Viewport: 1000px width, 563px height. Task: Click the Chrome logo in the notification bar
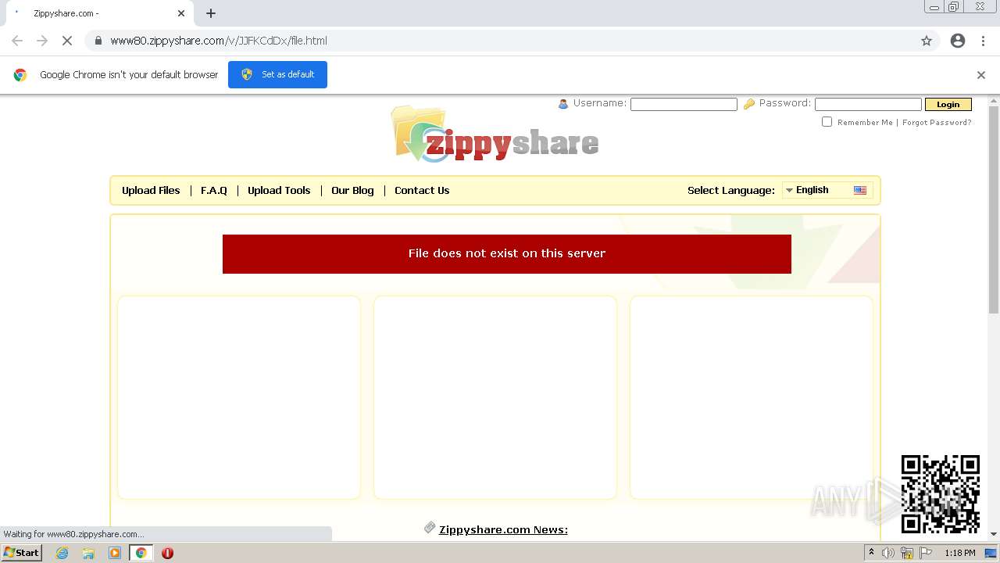tap(20, 75)
